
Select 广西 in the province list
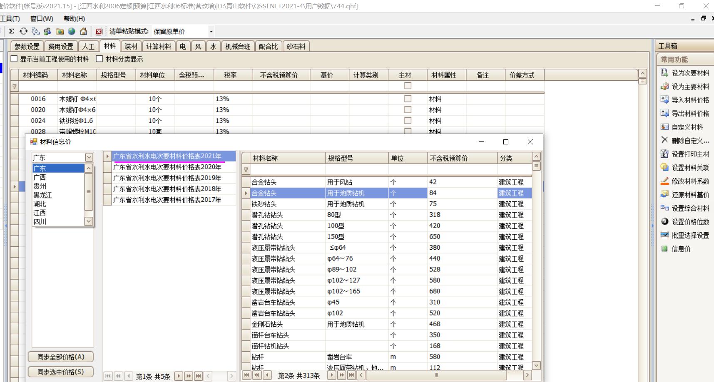point(58,177)
